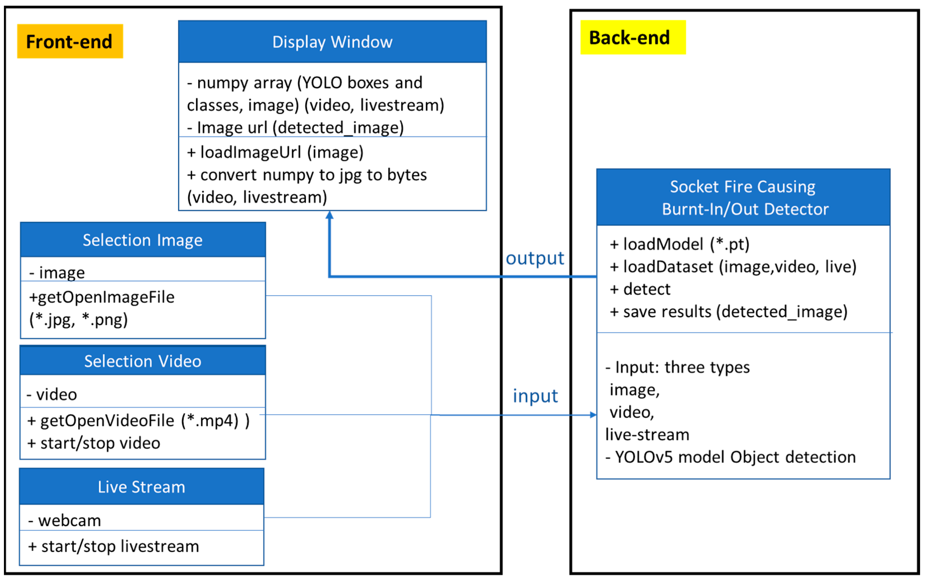Select the Display Window header
The width and height of the screenshot is (925, 581).
pyautogui.click(x=332, y=41)
